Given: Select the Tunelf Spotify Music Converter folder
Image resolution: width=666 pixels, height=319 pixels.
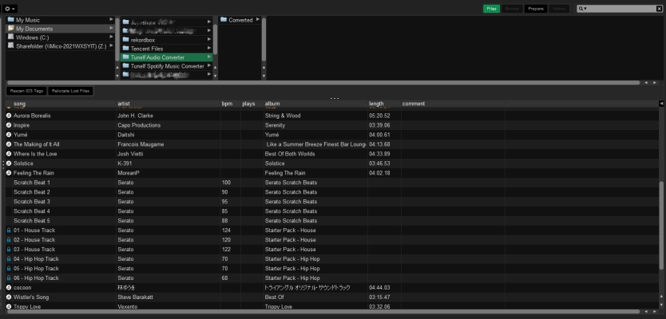Looking at the screenshot, I should 166,66.
